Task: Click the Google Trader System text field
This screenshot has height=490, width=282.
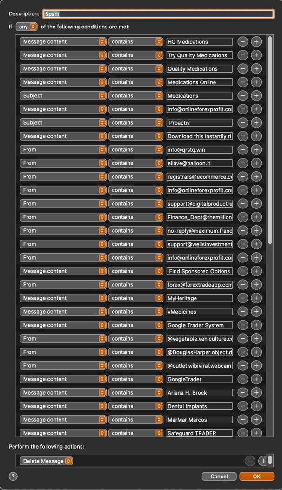Action: point(200,325)
